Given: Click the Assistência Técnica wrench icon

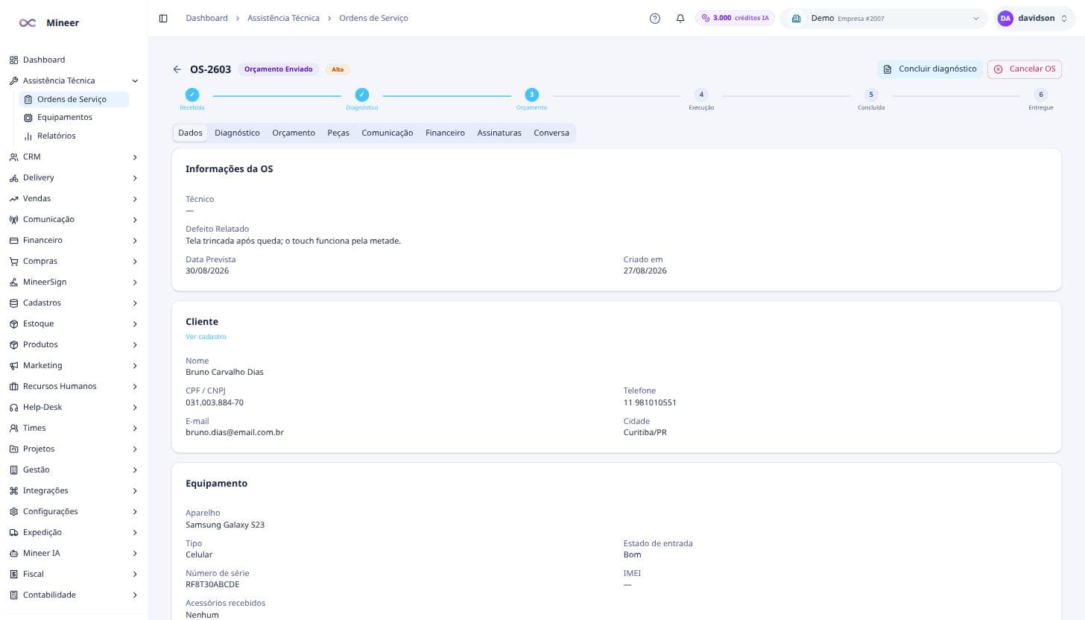Looking at the screenshot, I should click(14, 80).
